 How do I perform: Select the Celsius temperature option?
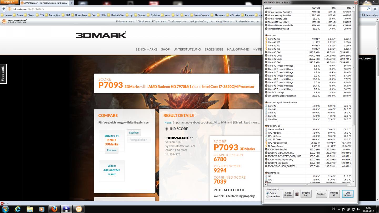point(268,193)
